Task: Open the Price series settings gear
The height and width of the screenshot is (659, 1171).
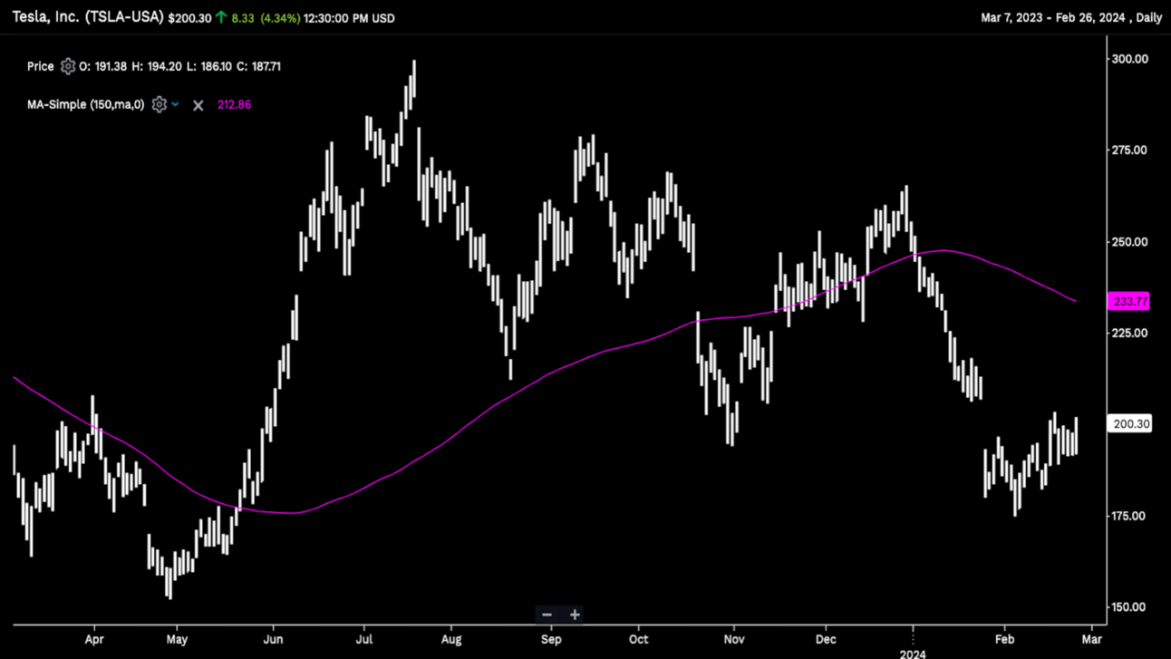Action: pyautogui.click(x=67, y=66)
